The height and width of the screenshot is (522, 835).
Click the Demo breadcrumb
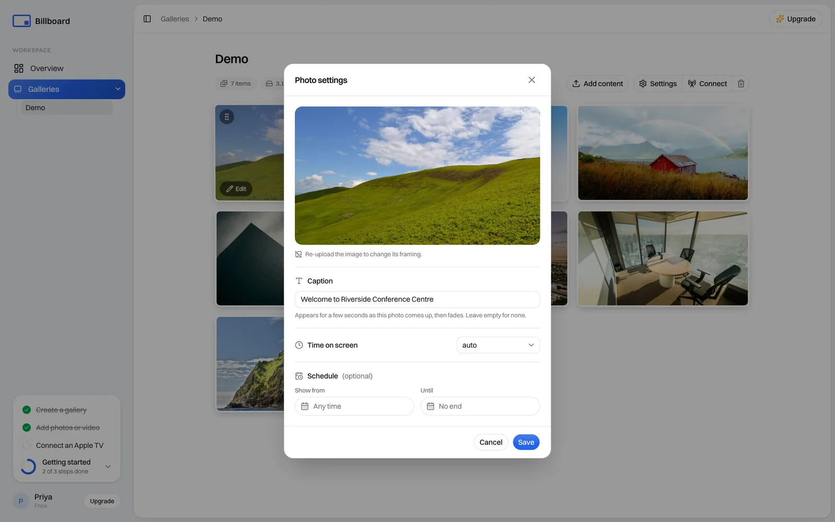[212, 19]
